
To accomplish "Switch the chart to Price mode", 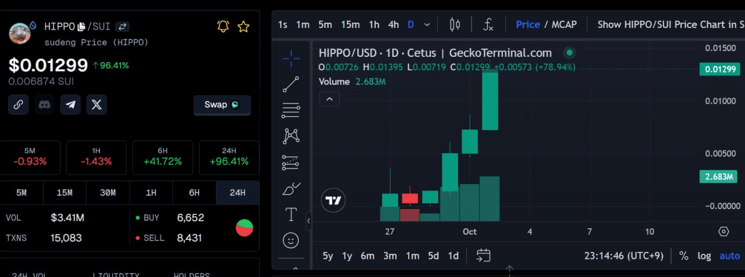I will click(528, 24).
